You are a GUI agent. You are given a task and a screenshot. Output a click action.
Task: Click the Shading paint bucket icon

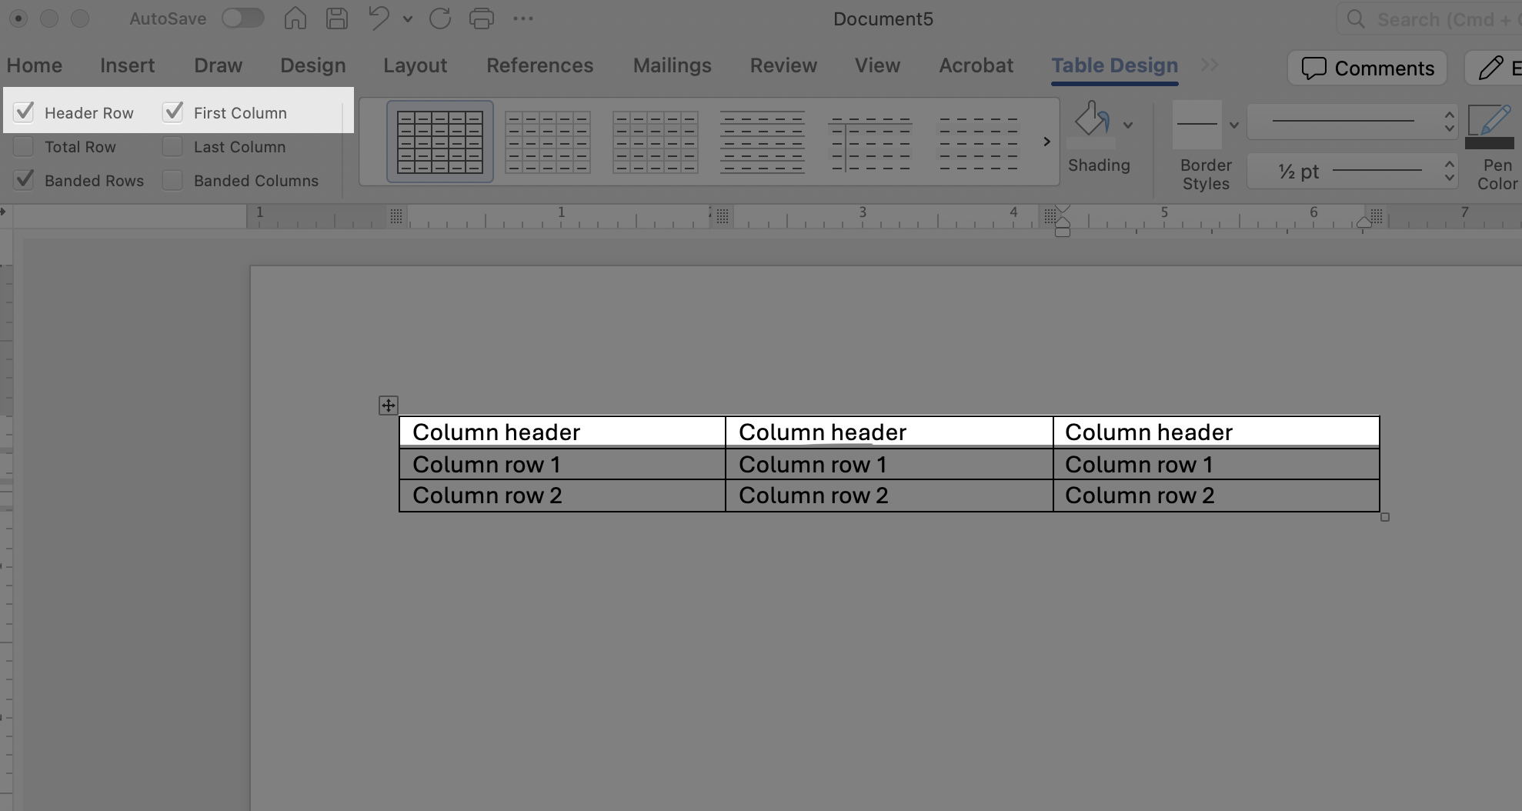(1091, 122)
